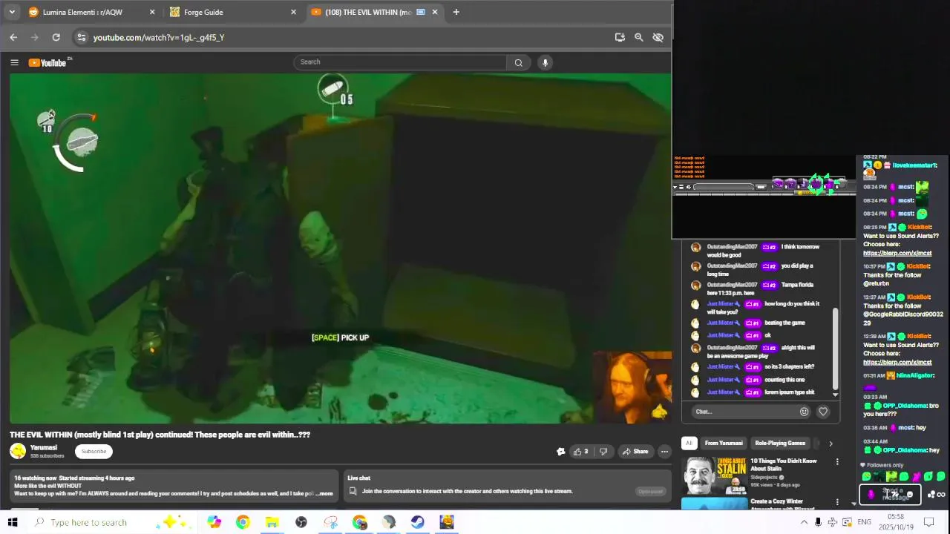This screenshot has width=950, height=534.
Task: Start voice search with the microphone icon
Action: [x=545, y=62]
